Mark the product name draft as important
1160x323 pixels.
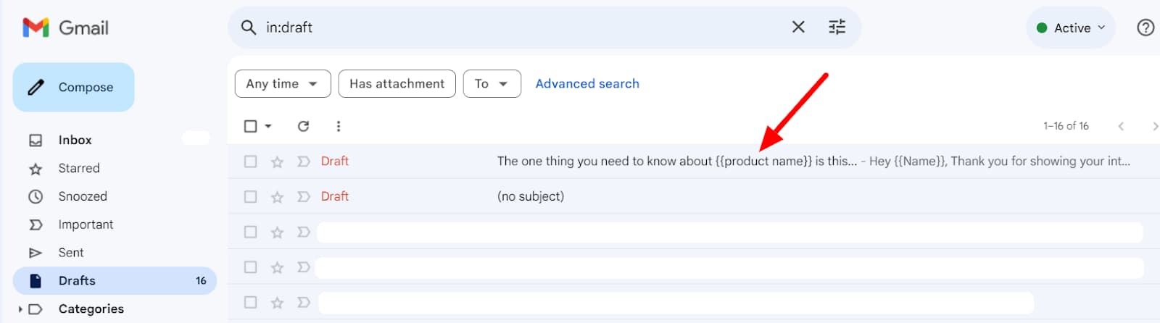click(304, 161)
